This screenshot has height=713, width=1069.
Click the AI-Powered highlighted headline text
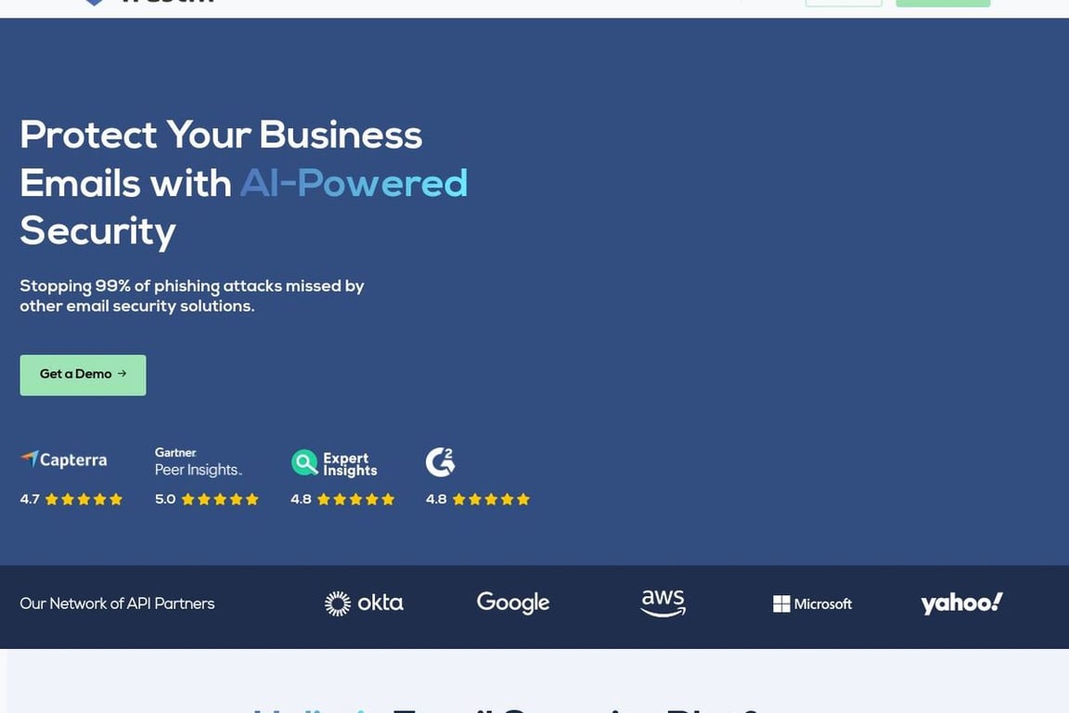point(354,183)
